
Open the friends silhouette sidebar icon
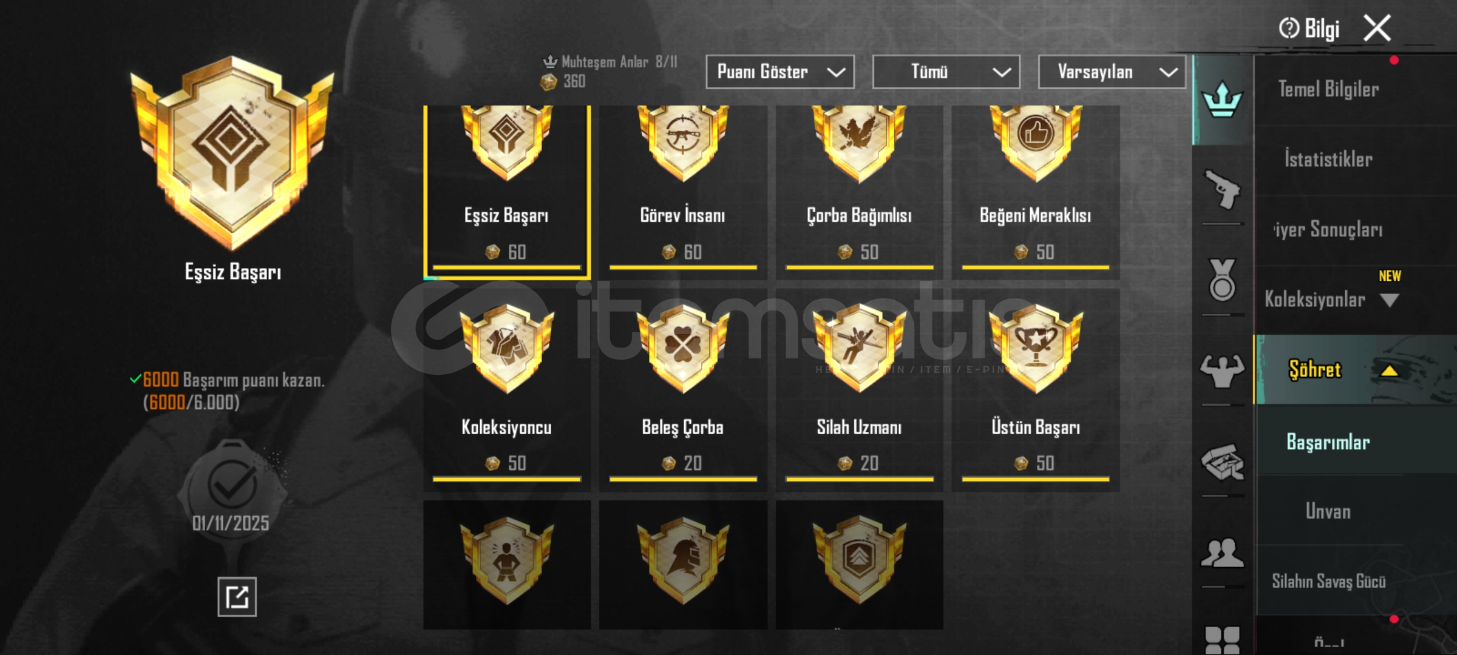pyautogui.click(x=1222, y=553)
